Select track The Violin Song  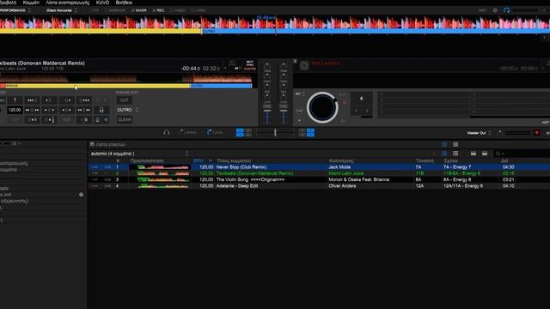tap(250, 179)
